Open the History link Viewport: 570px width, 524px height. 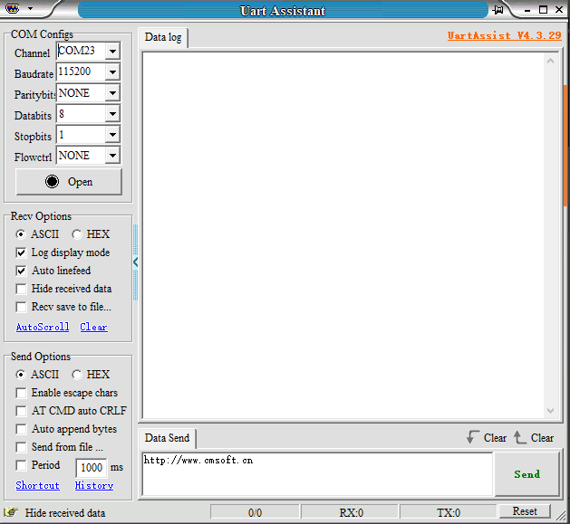pos(94,485)
